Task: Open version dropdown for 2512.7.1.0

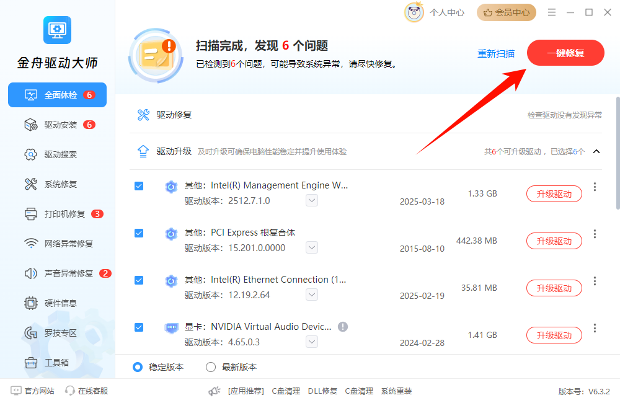Action: coord(312,200)
